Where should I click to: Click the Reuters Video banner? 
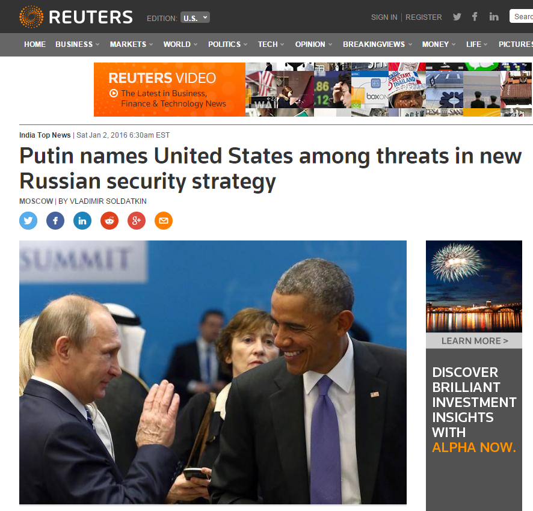click(313, 90)
